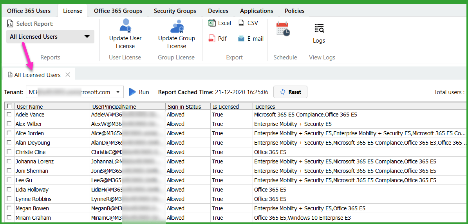Viewport: 468px width, 224px height.
Task: Click the Update User License icon
Action: click(x=125, y=25)
